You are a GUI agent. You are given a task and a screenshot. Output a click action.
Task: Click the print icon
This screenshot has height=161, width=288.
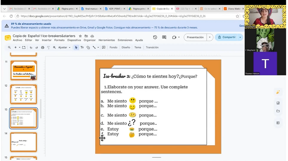tap(43, 47)
